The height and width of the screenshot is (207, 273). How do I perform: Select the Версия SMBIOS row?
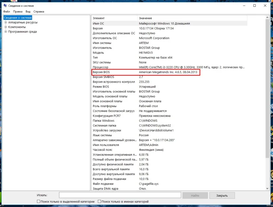point(169,77)
